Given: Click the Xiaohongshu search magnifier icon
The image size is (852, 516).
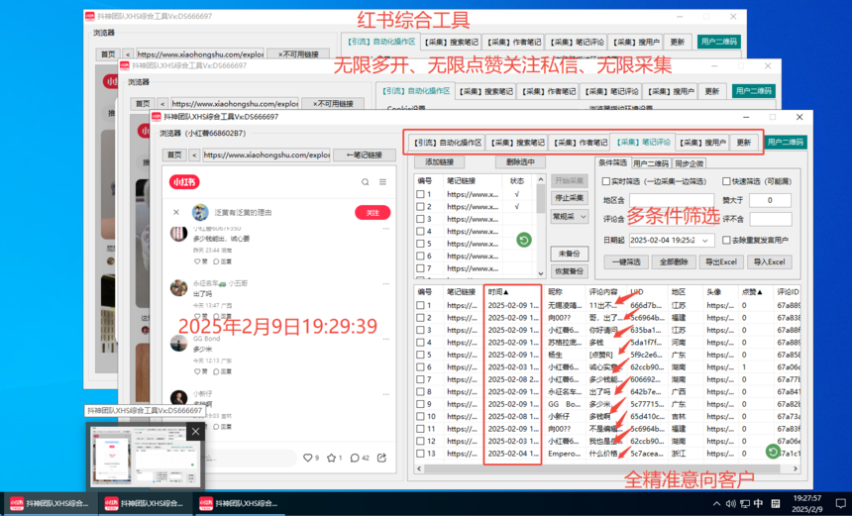Looking at the screenshot, I should 366,182.
